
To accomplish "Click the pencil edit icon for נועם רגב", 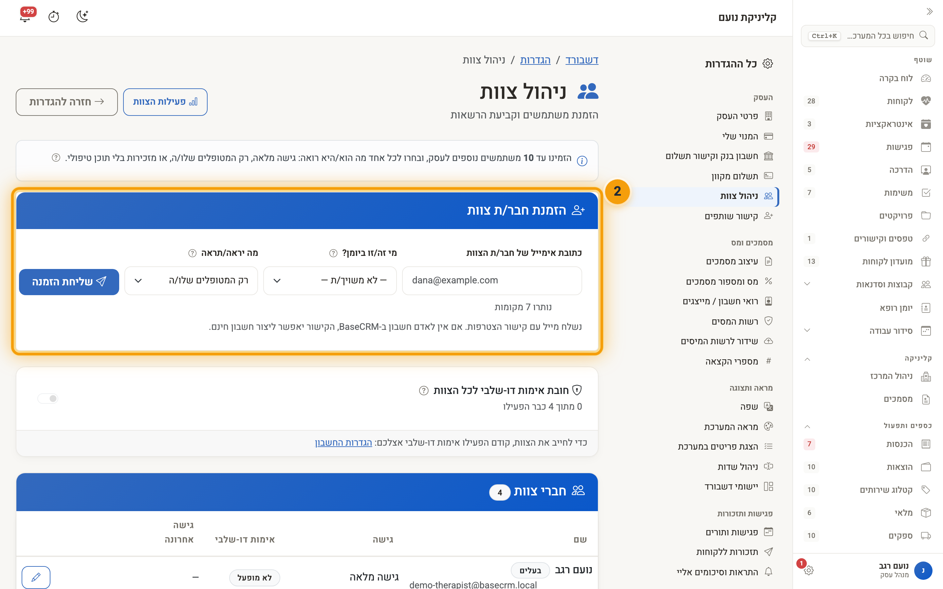I will (36, 577).
